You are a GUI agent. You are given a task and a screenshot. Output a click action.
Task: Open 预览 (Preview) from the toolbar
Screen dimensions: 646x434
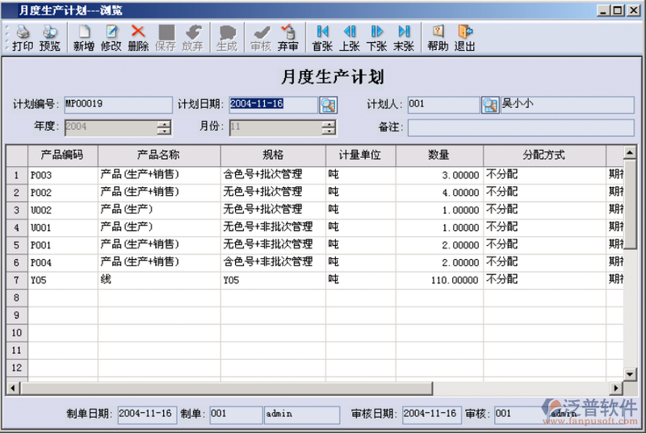coord(50,38)
